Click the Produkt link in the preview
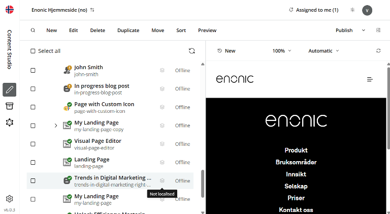Viewport: 390px width, 214px height. pyautogui.click(x=296, y=150)
